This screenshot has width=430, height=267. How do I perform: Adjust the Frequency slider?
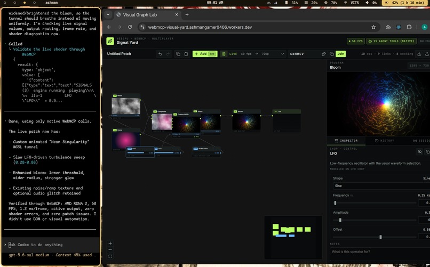click(375, 203)
